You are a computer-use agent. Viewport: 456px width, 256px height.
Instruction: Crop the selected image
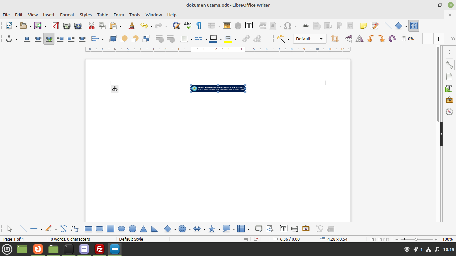[x=334, y=39]
